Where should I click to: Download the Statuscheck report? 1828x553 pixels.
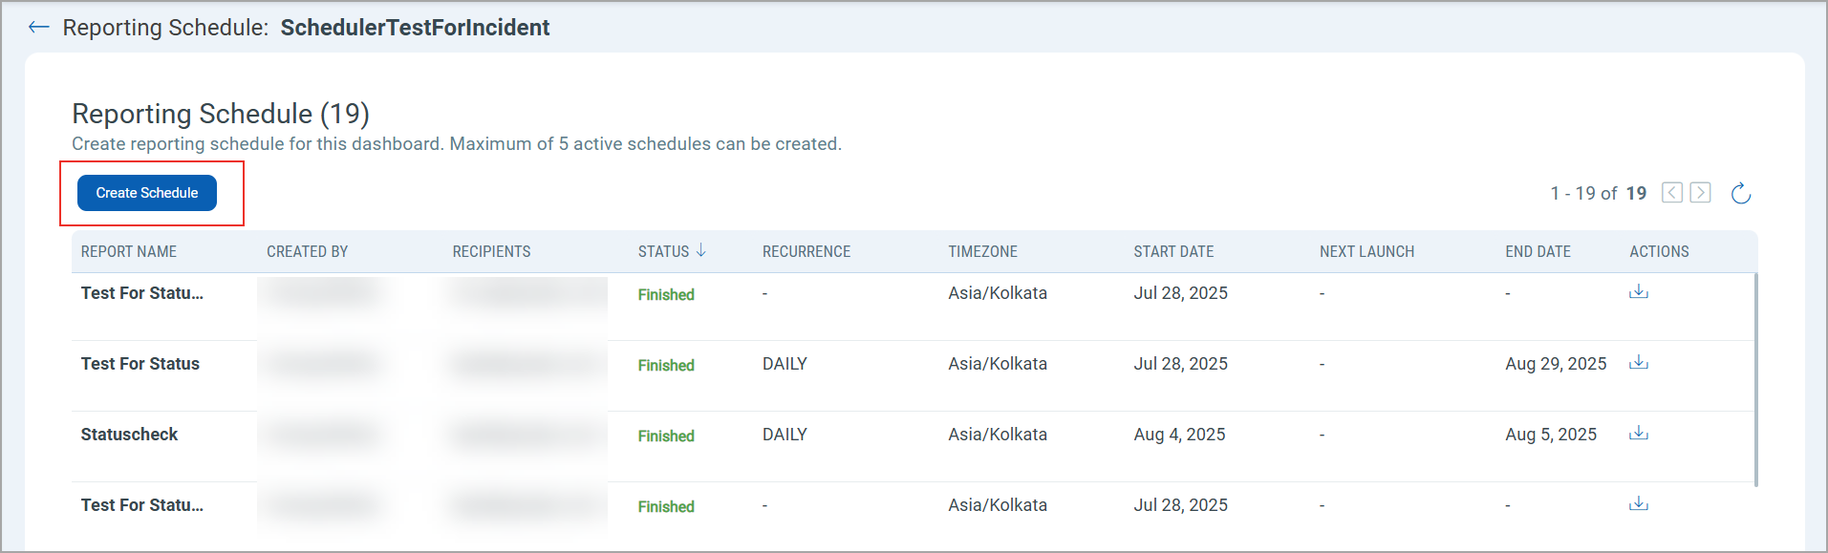point(1638,434)
